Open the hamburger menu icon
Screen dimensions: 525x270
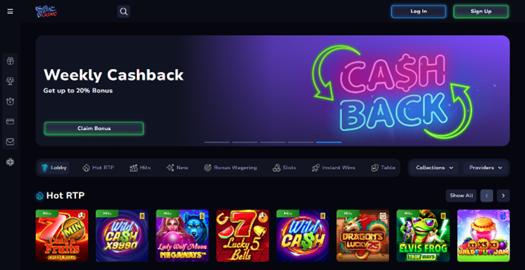[10, 11]
